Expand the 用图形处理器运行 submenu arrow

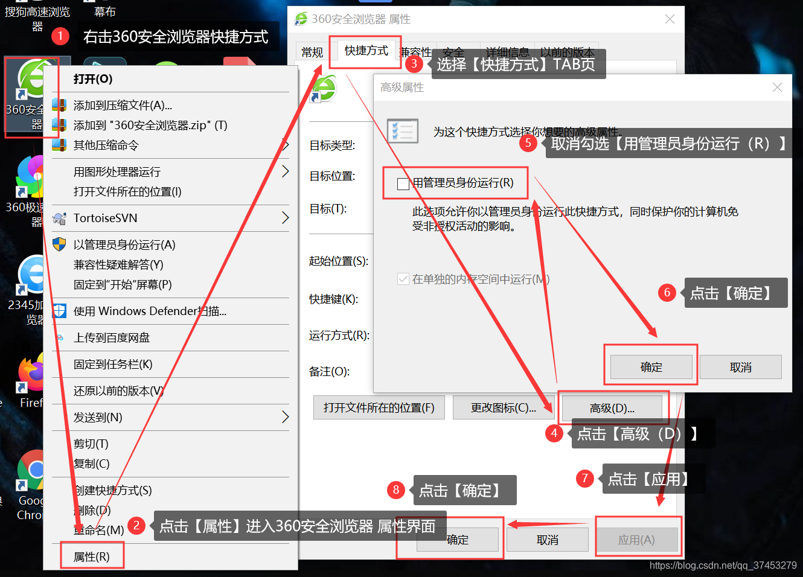click(x=286, y=171)
